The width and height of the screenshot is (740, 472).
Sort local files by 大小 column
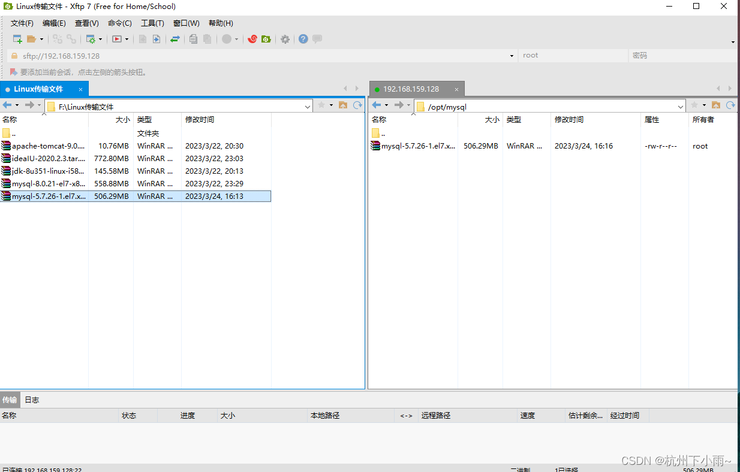point(111,120)
